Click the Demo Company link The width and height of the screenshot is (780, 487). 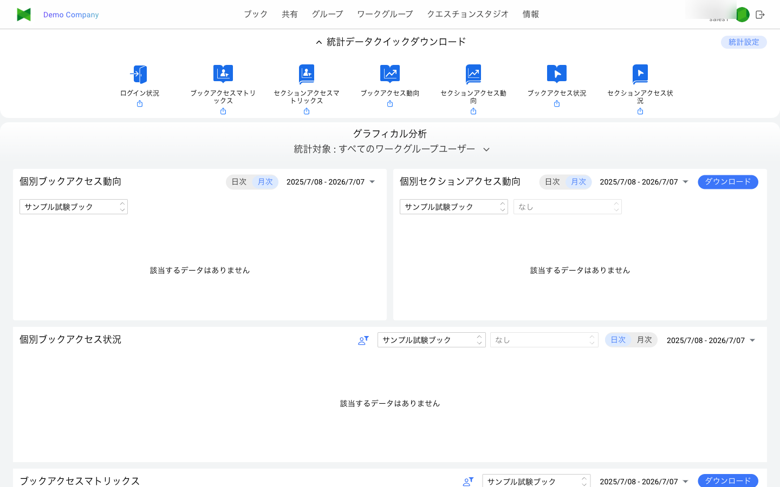pos(71,15)
